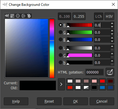Screen dimensions: 118x109
Task: Select the h hue radio button
Action: pyautogui.click(x=60, y=62)
